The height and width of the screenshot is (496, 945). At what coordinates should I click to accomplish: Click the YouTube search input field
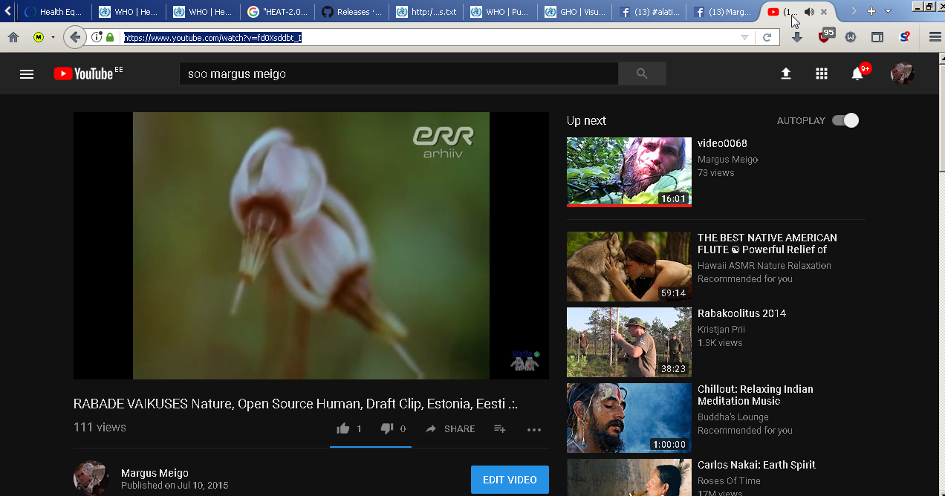coord(398,74)
